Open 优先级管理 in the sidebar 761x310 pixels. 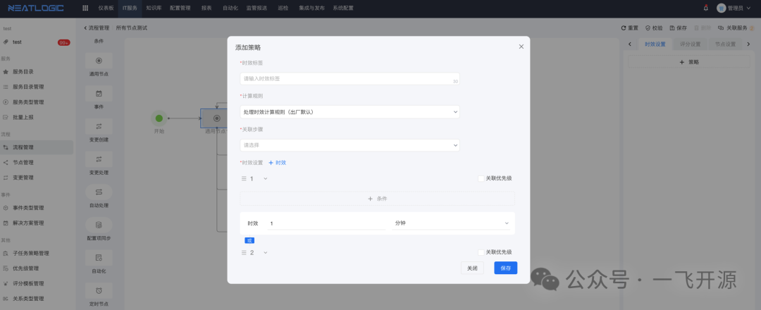coord(26,268)
